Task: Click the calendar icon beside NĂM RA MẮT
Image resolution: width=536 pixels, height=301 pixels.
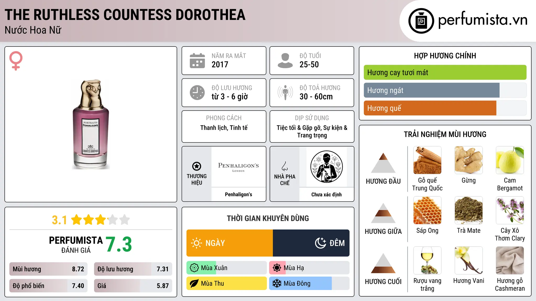Action: click(197, 61)
